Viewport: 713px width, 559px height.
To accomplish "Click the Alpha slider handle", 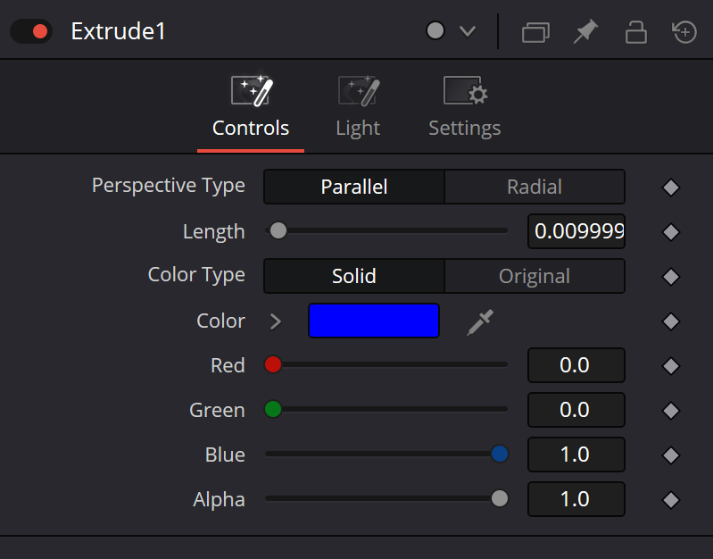I will [x=500, y=498].
